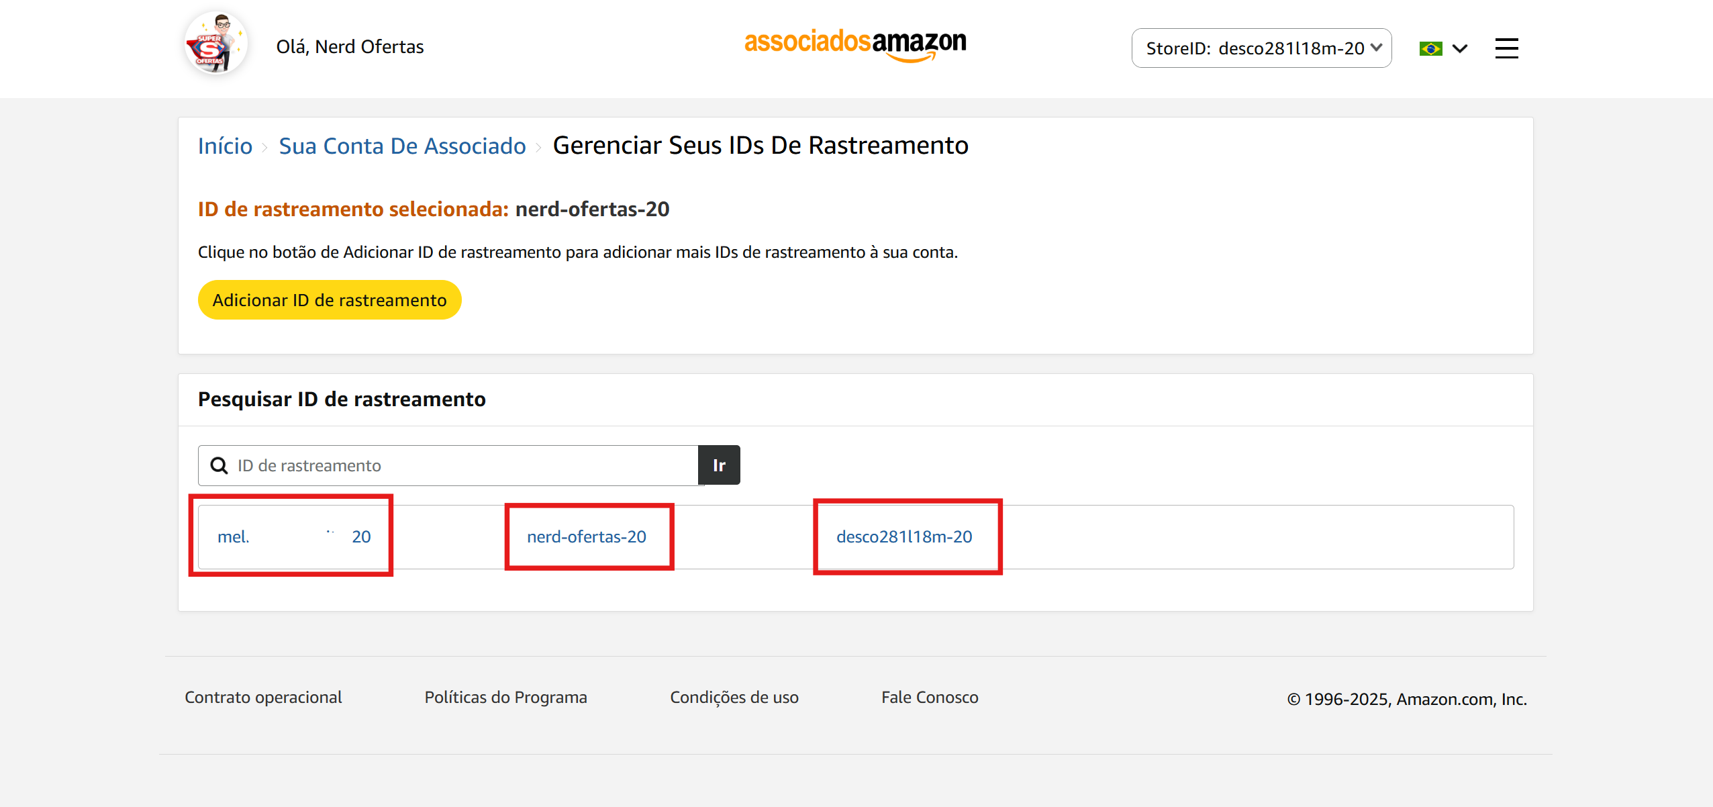Screen dimensions: 1713x807
Task: Click the Brazil flag language icon
Action: (1430, 48)
